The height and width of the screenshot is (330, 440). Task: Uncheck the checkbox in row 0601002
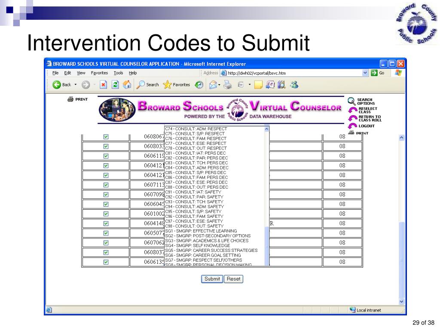(106, 214)
